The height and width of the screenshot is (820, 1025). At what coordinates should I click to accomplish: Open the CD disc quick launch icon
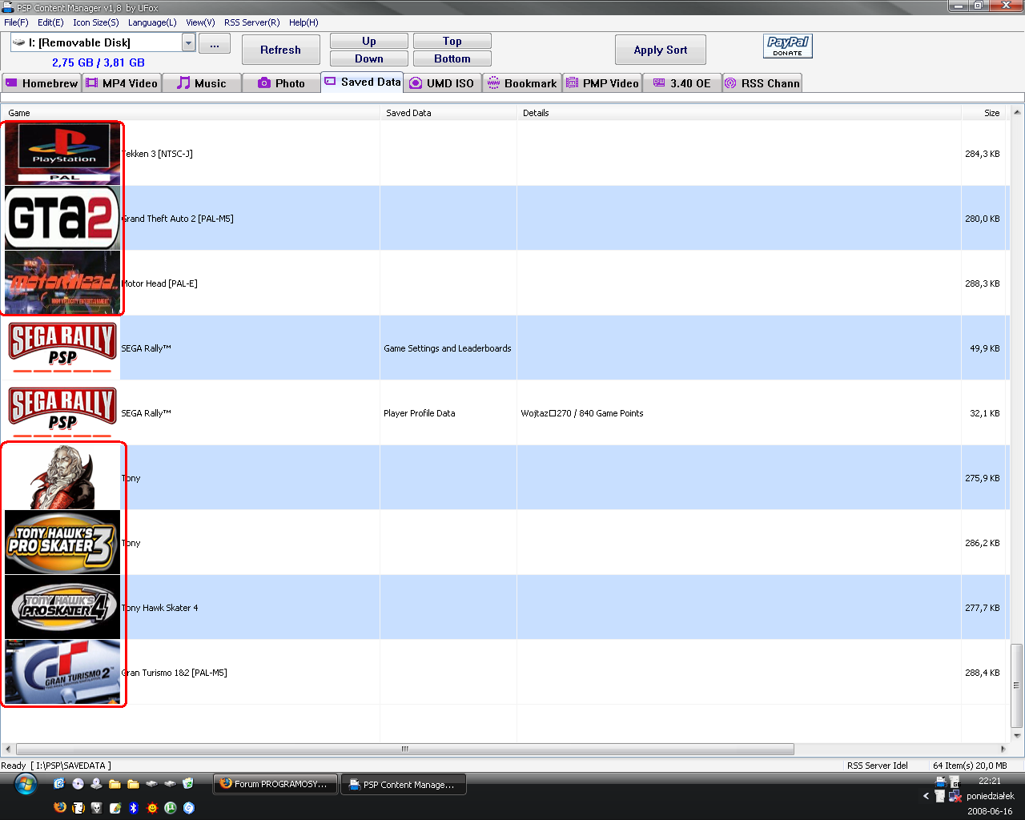click(78, 783)
